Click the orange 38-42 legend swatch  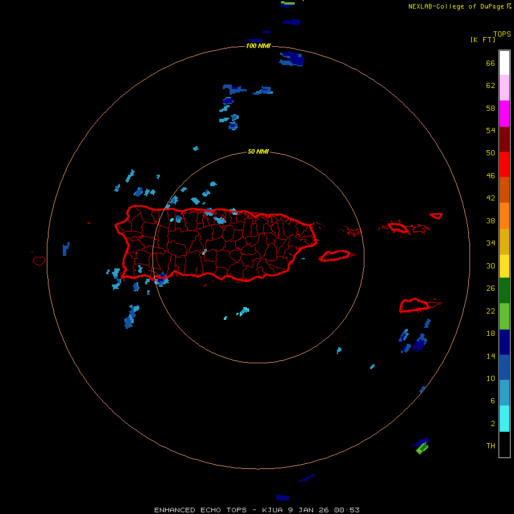pyautogui.click(x=504, y=216)
